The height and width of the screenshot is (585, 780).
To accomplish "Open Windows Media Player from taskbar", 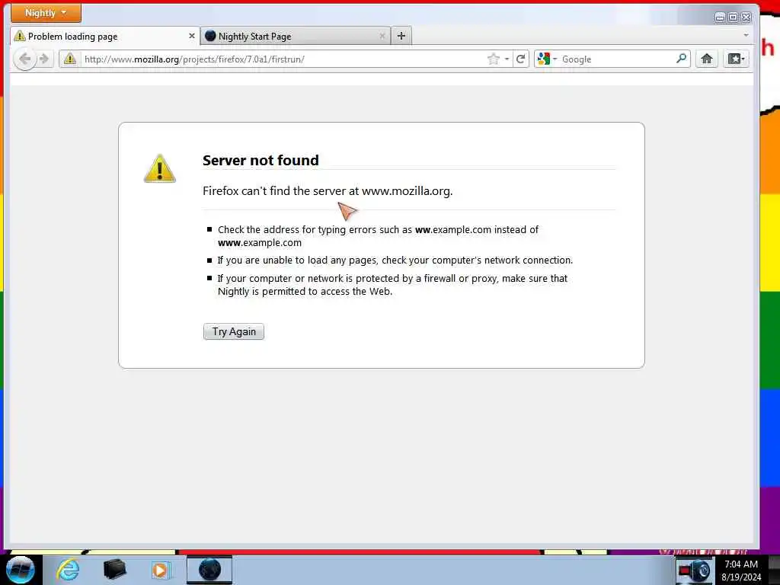I will click(161, 570).
